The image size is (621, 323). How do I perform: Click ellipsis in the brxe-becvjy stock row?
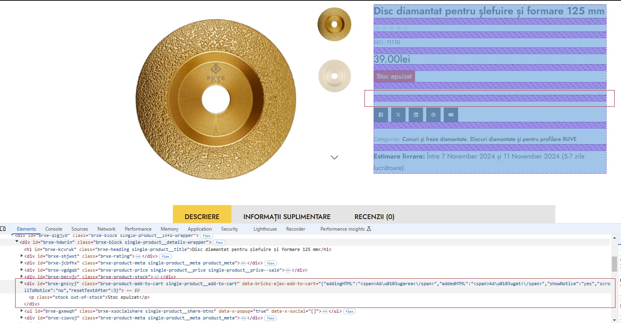click(157, 277)
